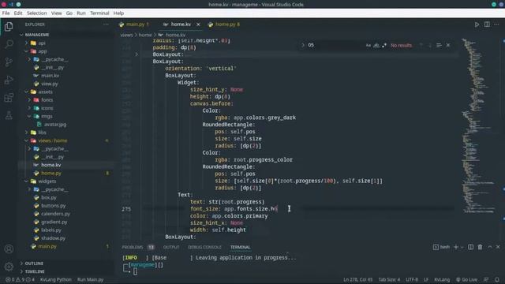
Task: Go to previous find match
Action: pyautogui.click(x=421, y=46)
